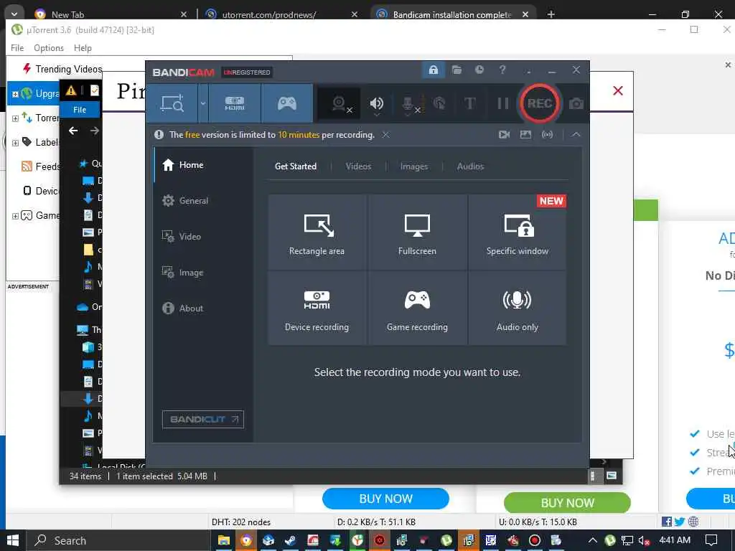This screenshot has width=735, height=551.
Task: Start recording with the REC button
Action: click(539, 103)
